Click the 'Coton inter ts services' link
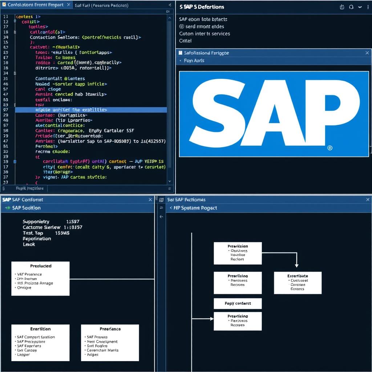The image size is (372, 372). (x=205, y=34)
